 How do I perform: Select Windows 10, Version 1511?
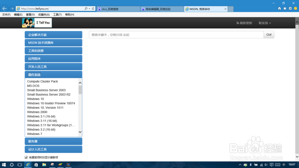(x=45, y=108)
